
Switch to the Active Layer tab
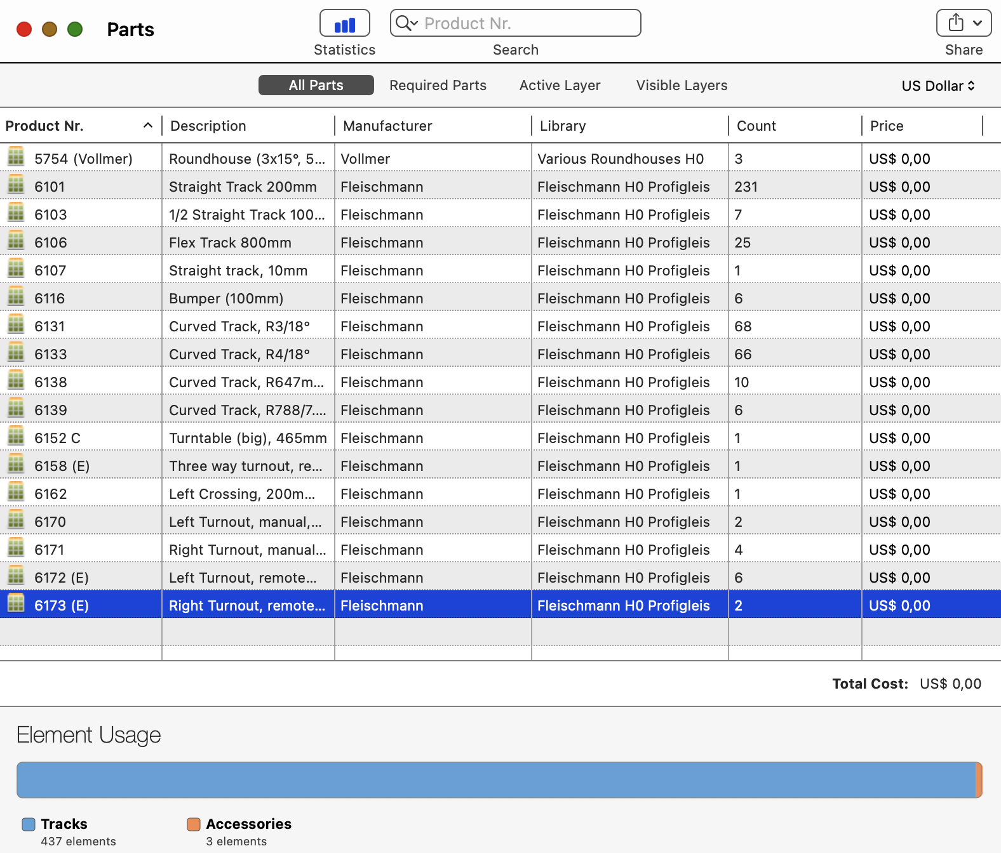point(560,85)
